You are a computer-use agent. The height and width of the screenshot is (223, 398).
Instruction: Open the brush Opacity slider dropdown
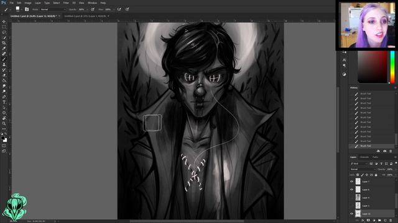click(87, 9)
